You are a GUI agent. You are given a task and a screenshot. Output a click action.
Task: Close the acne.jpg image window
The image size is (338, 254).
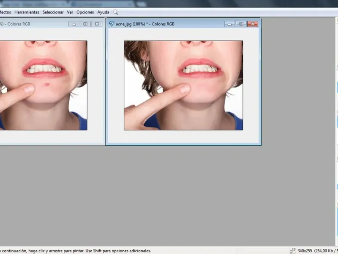pos(253,24)
